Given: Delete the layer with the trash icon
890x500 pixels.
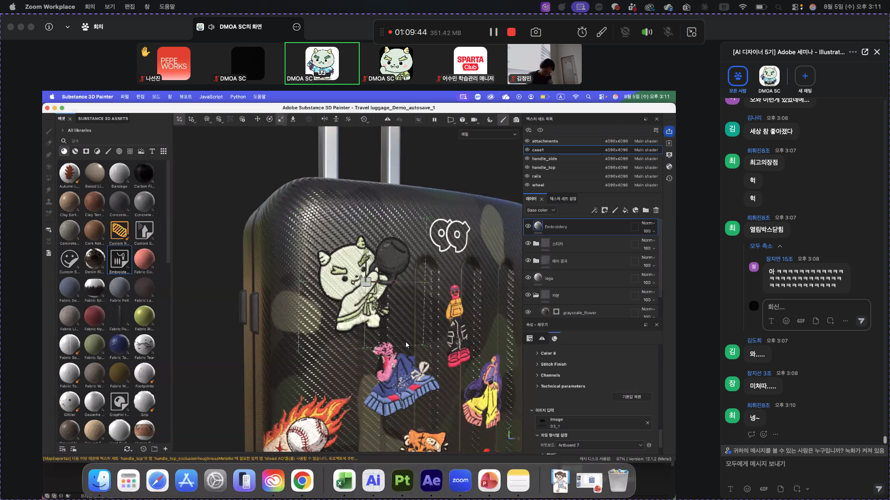Looking at the screenshot, I should click(656, 210).
